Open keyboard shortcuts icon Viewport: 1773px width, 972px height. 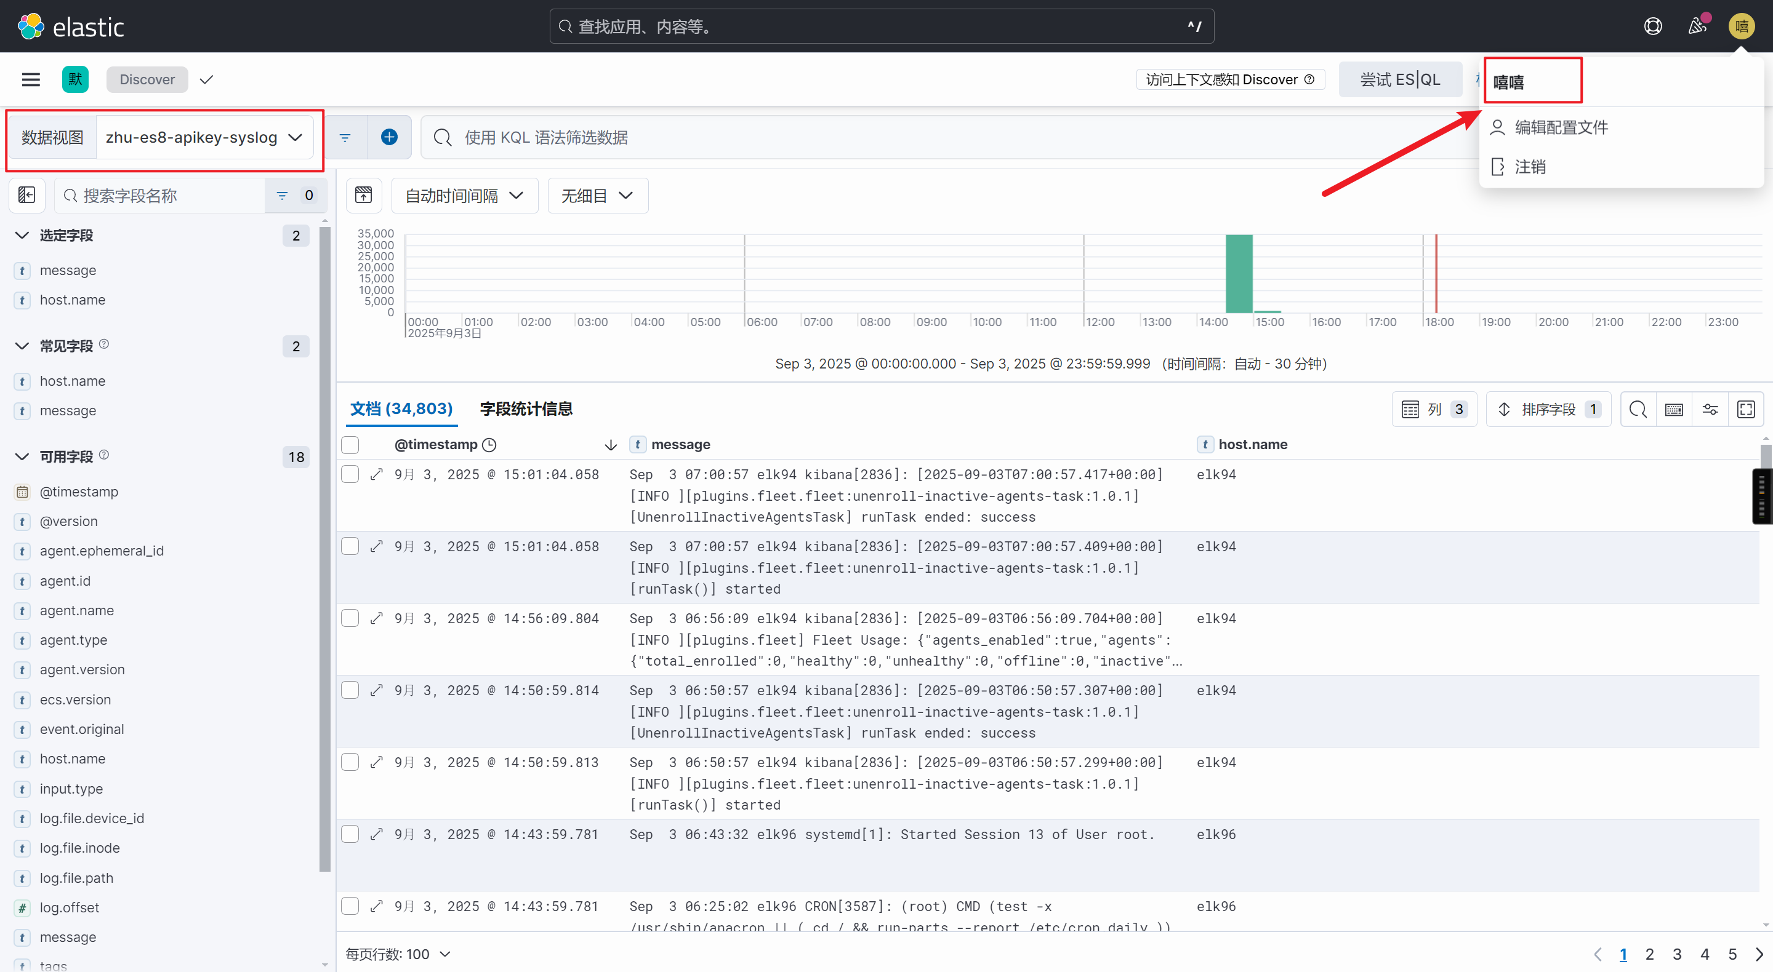(x=1674, y=409)
